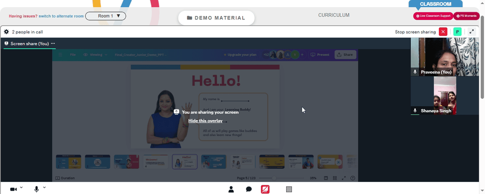Open the Demo Material tab
This screenshot has width=485, height=194.
(x=216, y=18)
